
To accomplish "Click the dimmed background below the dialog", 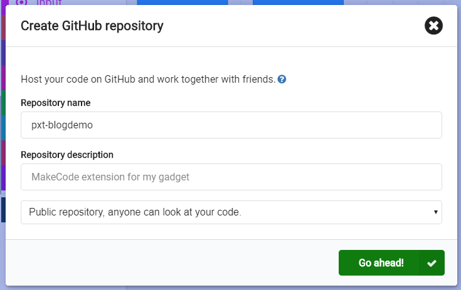I will coord(231,288).
